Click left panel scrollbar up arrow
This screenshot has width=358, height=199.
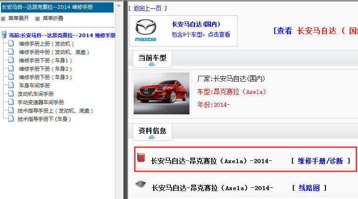[x=119, y=6]
